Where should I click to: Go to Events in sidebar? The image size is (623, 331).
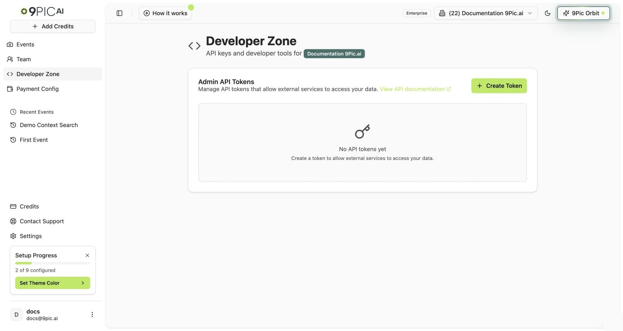(53, 44)
